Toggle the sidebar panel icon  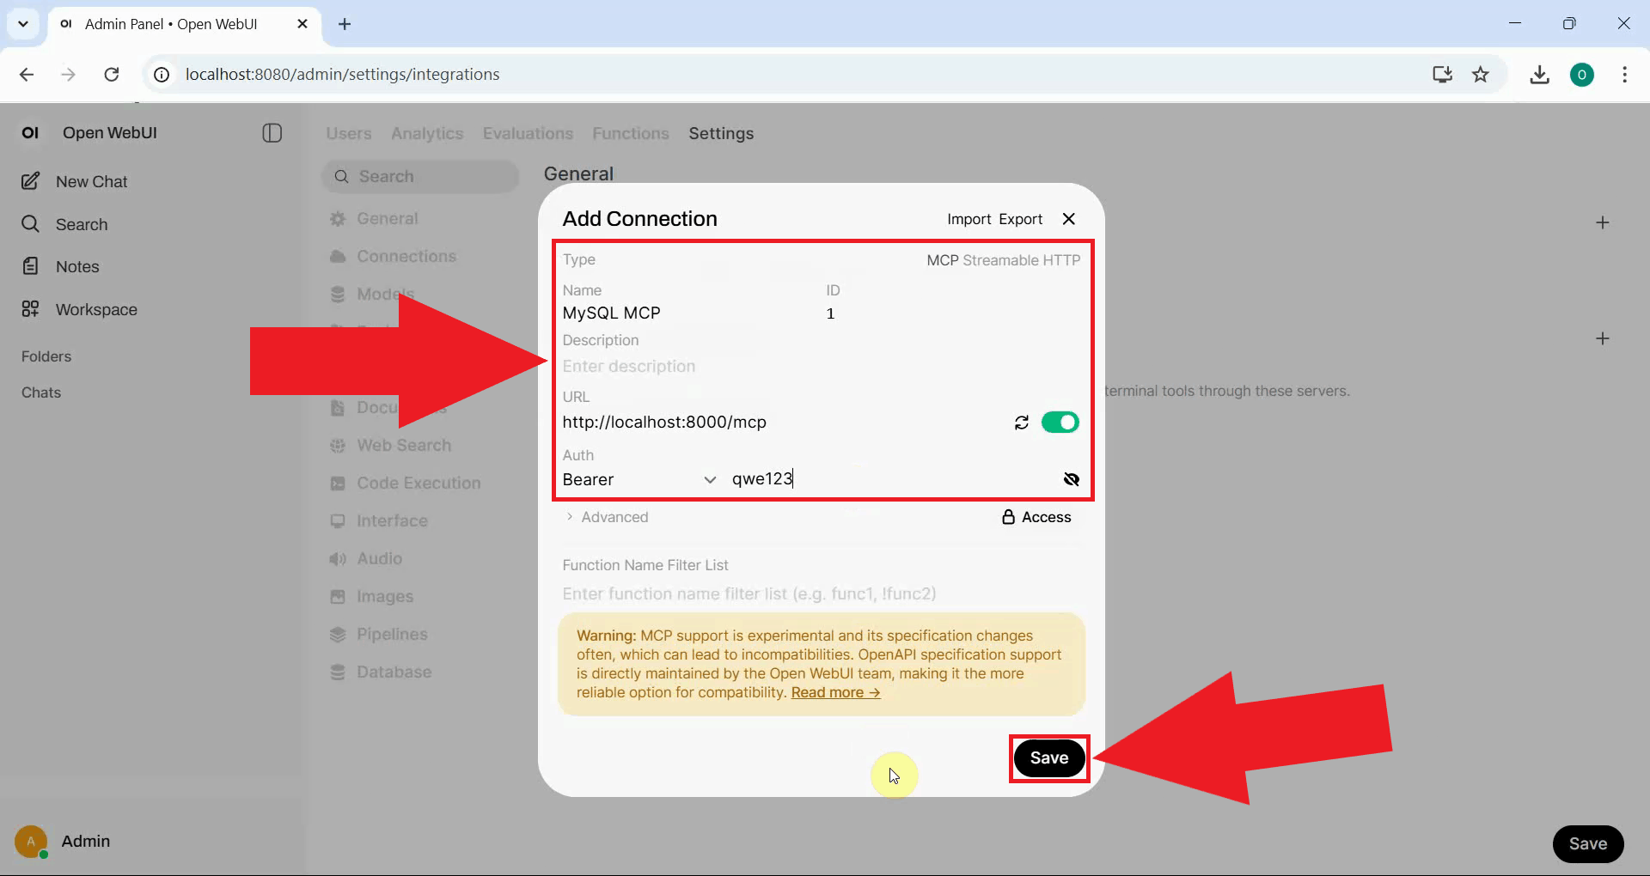point(272,133)
